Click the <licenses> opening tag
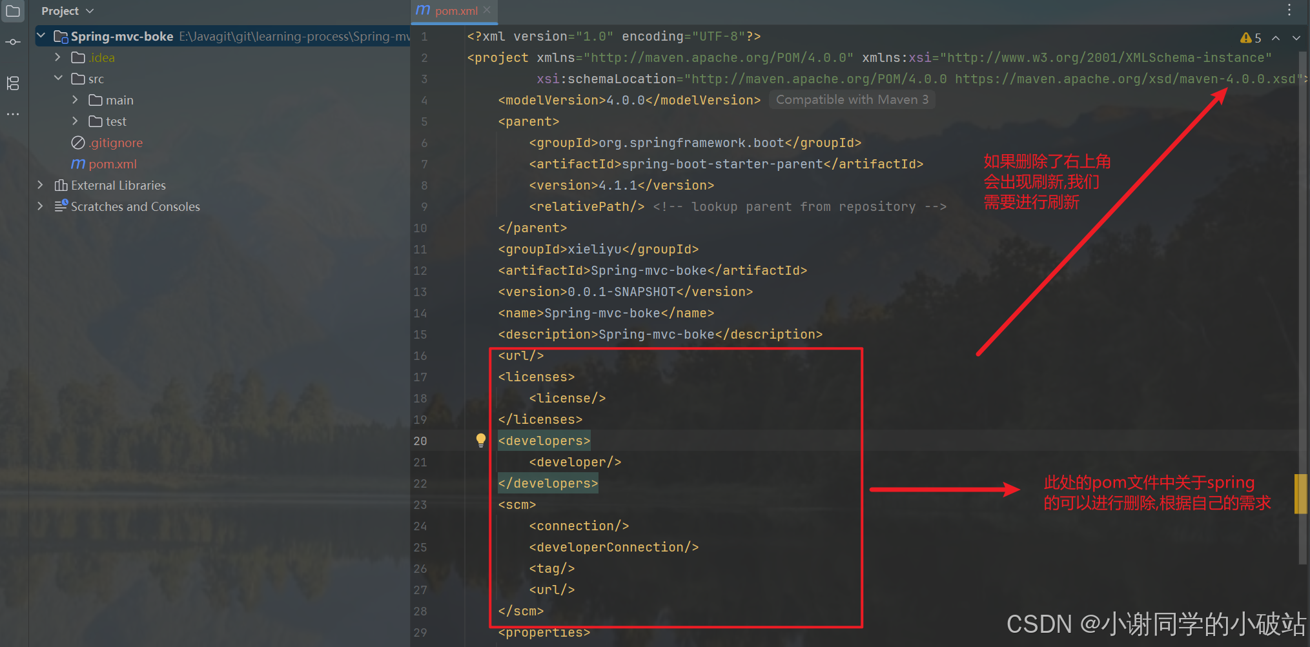The width and height of the screenshot is (1310, 647). [x=537, y=377]
